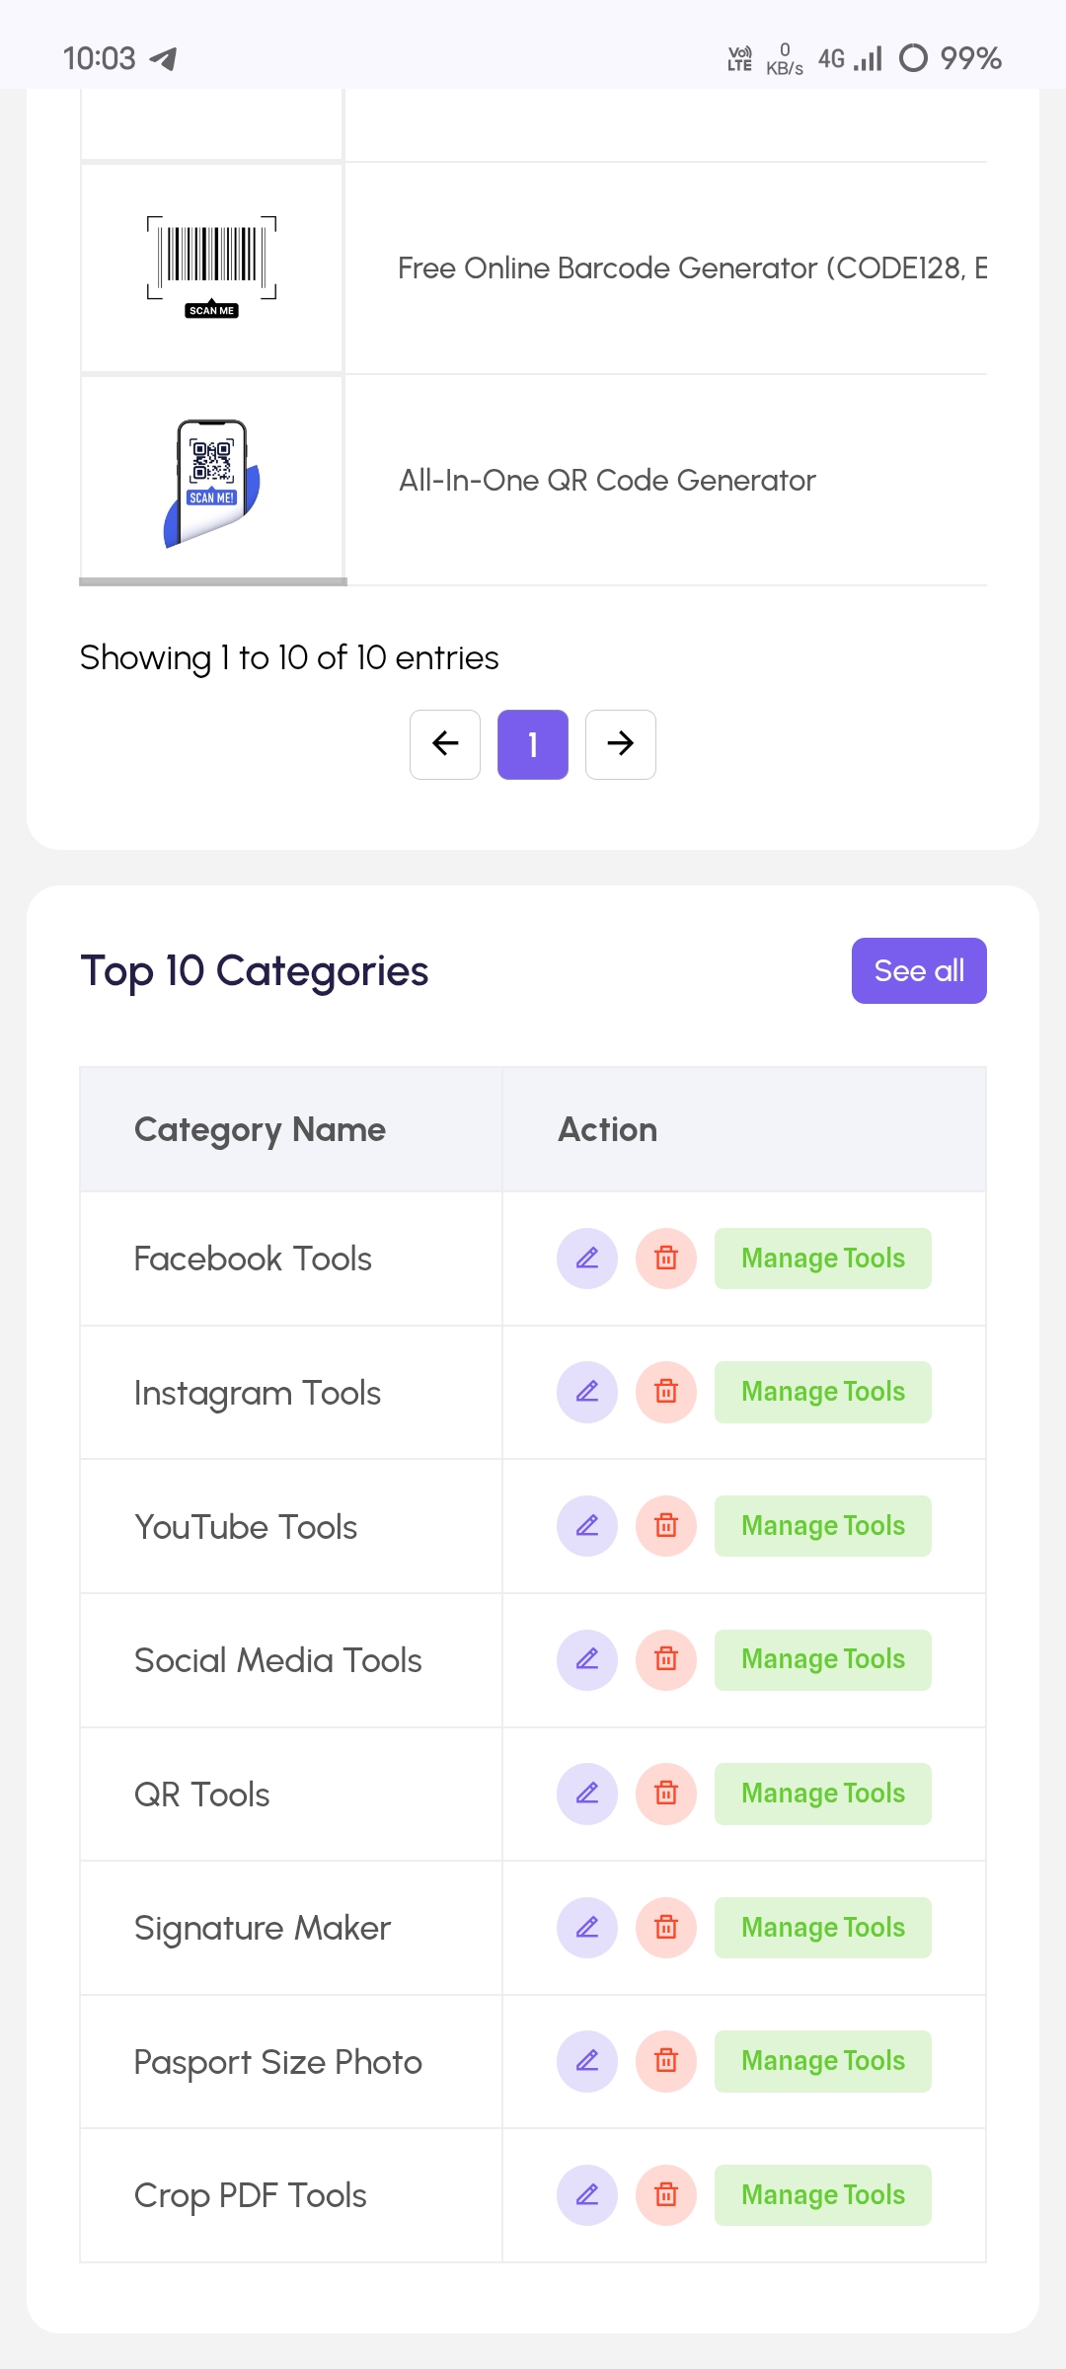Delete the Pasport Size Photo category
Image resolution: width=1066 pixels, height=2369 pixels.
(666, 2061)
